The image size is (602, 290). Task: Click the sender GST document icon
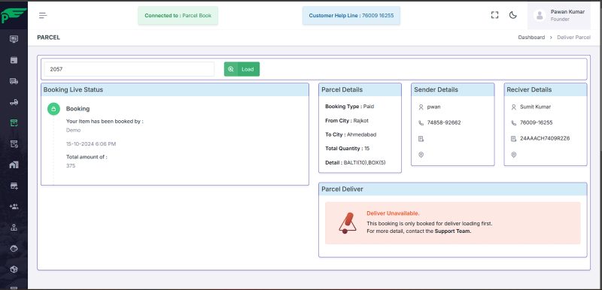click(421, 139)
